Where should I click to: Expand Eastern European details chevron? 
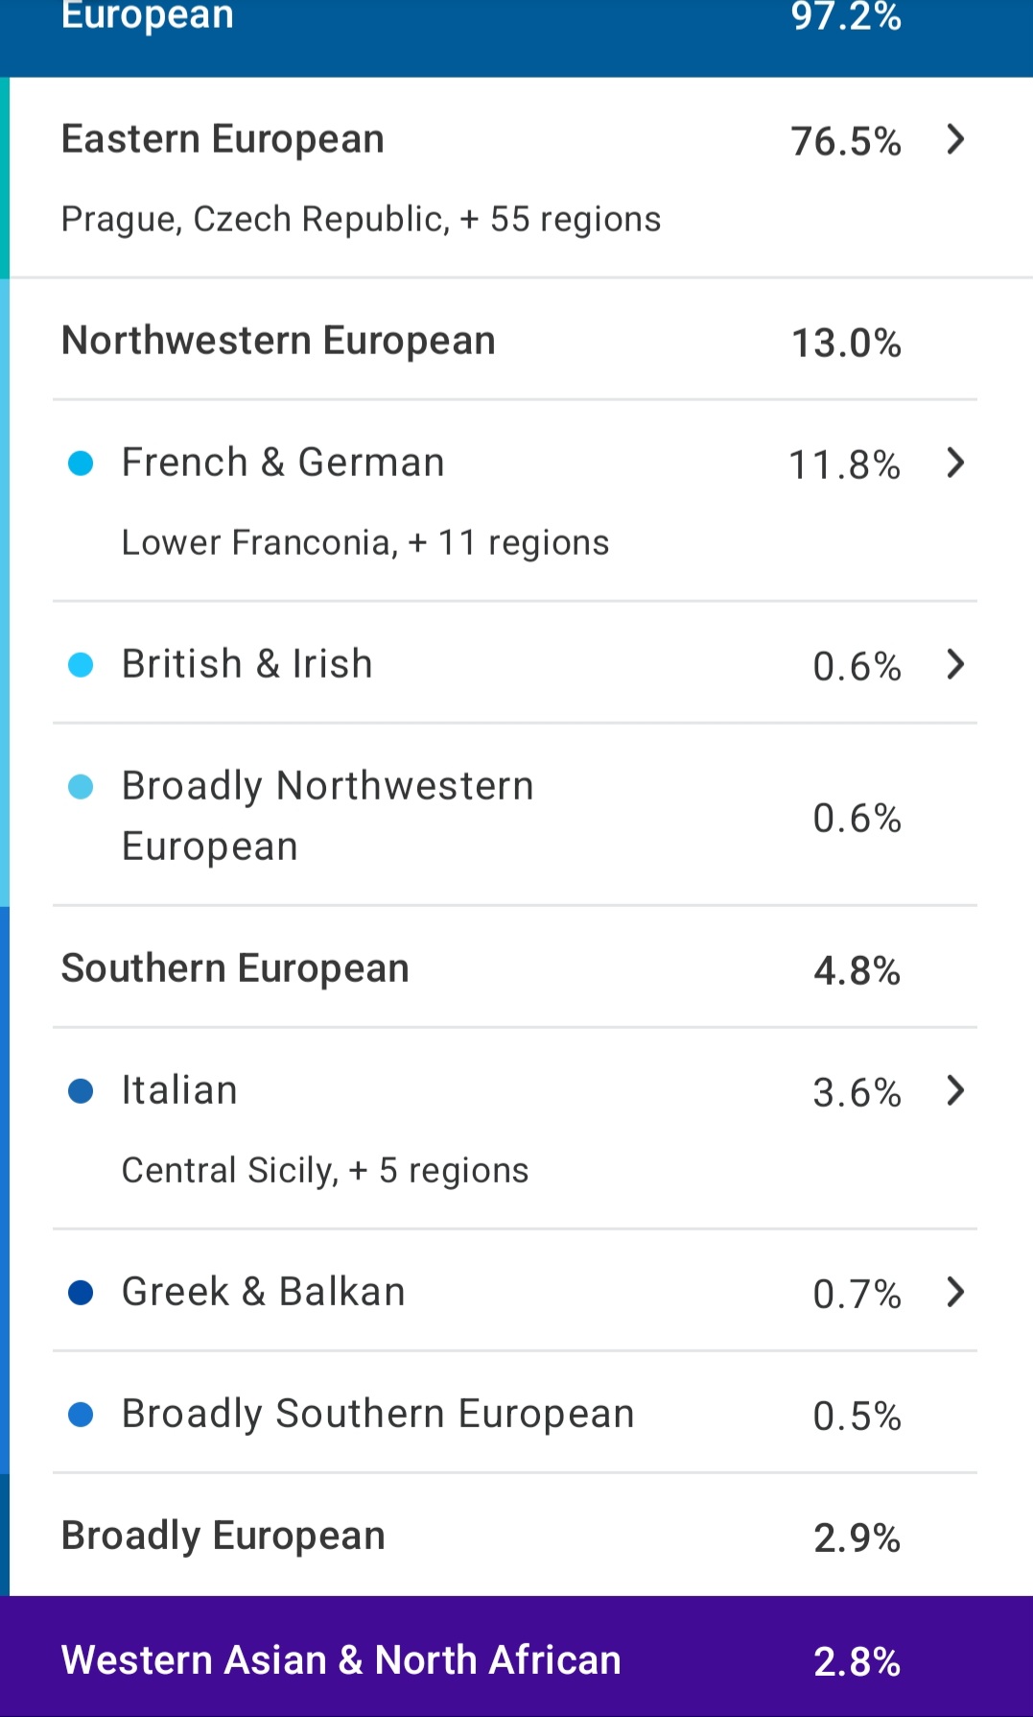(x=954, y=140)
